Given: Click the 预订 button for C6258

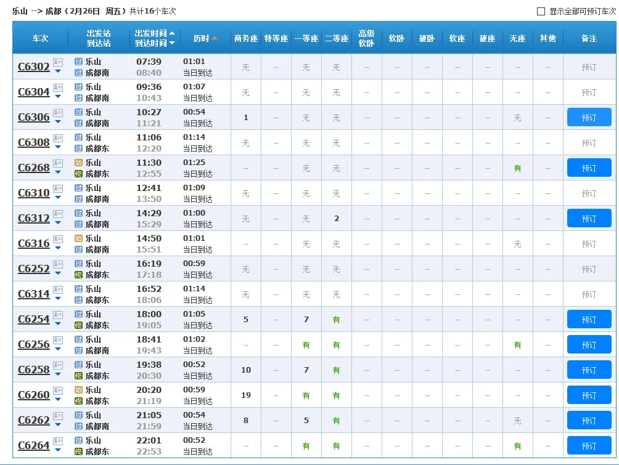Looking at the screenshot, I should tap(589, 370).
